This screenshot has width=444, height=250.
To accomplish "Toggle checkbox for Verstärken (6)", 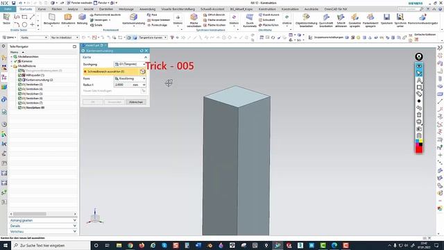I will [x=20, y=99].
